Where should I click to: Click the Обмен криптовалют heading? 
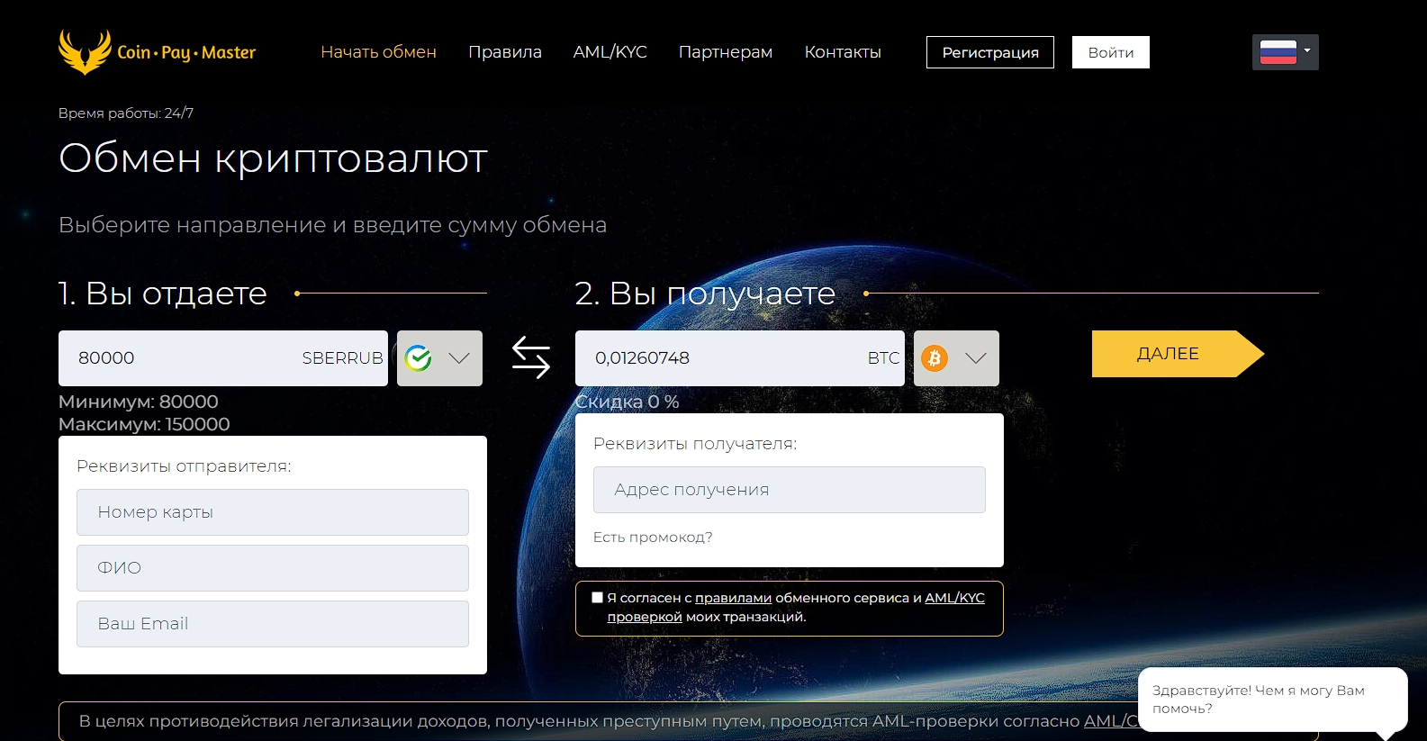(x=273, y=158)
